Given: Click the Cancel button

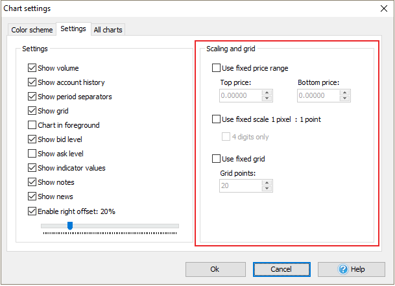Looking at the screenshot, I should tap(281, 269).
